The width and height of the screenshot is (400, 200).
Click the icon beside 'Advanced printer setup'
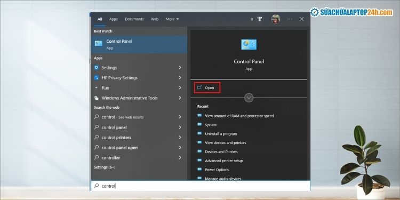pyautogui.click(x=199, y=161)
